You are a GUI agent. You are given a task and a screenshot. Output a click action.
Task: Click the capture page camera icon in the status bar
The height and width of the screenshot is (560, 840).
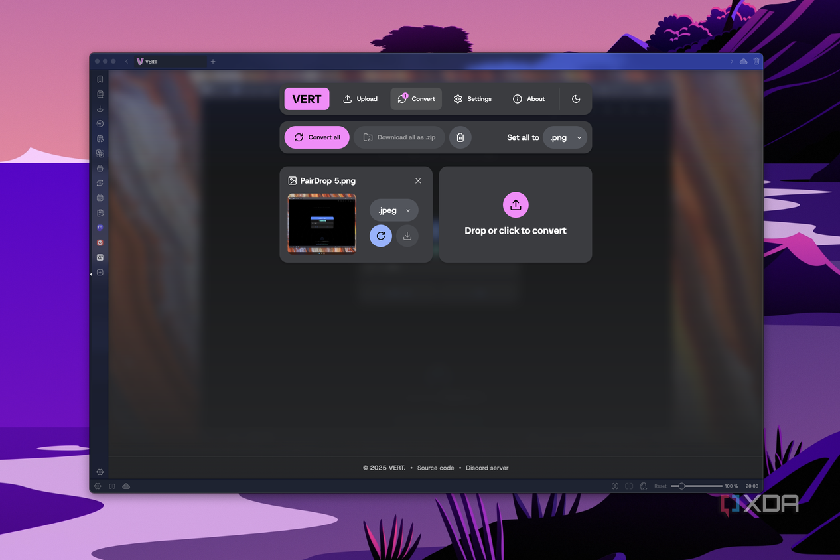[x=615, y=486]
